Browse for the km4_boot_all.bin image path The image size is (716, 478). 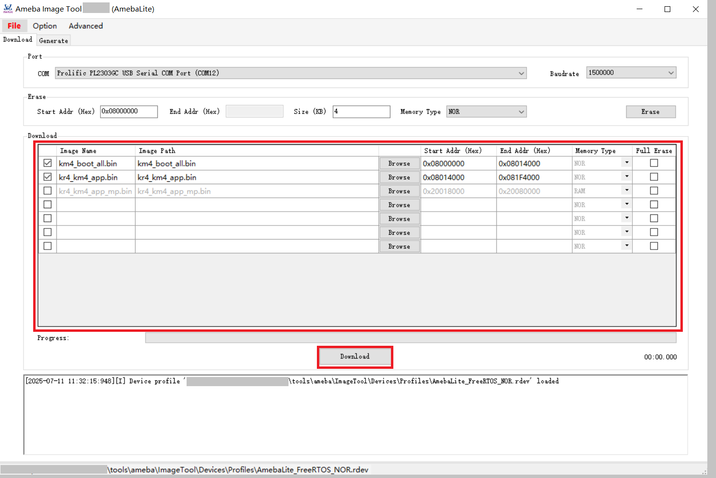(x=399, y=164)
